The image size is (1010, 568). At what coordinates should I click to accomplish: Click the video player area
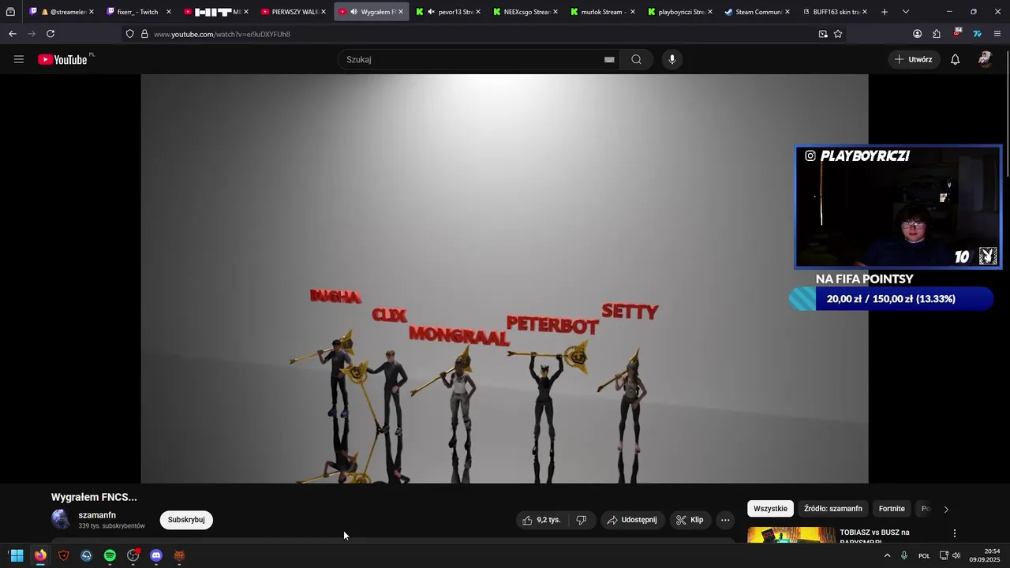(504, 278)
